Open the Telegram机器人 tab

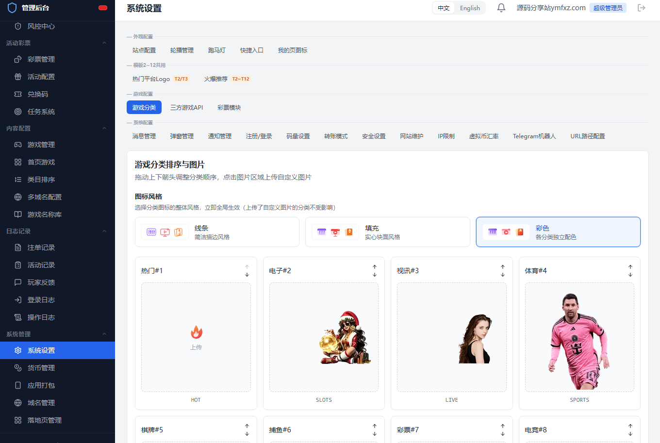tap(534, 136)
